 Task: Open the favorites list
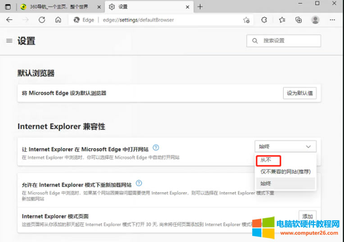tap(282, 20)
